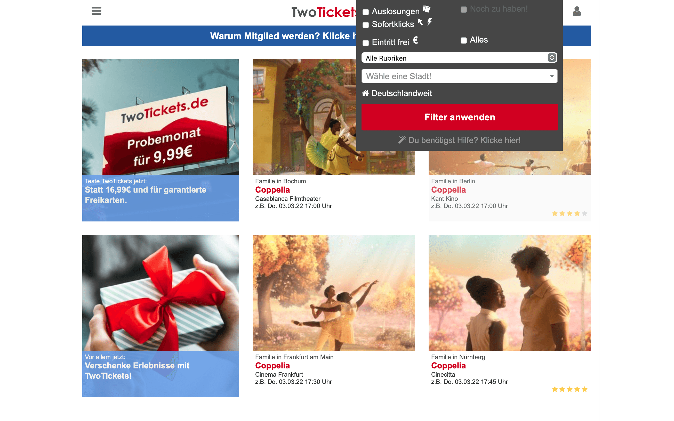
Task: Toggle the Eintritt frei checkbox
Action: (x=366, y=43)
